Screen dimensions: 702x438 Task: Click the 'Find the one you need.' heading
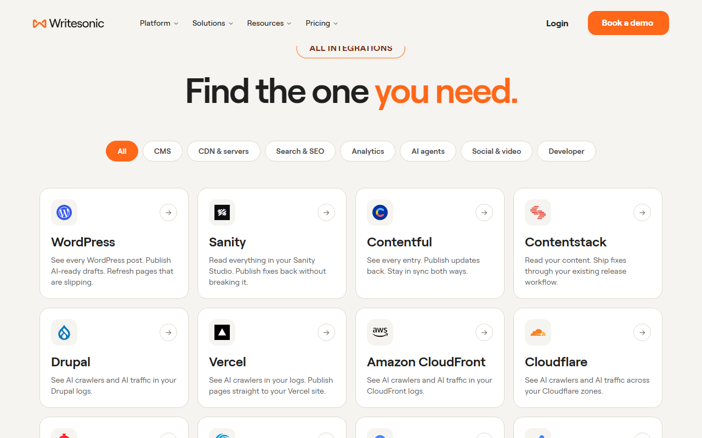[x=351, y=91]
